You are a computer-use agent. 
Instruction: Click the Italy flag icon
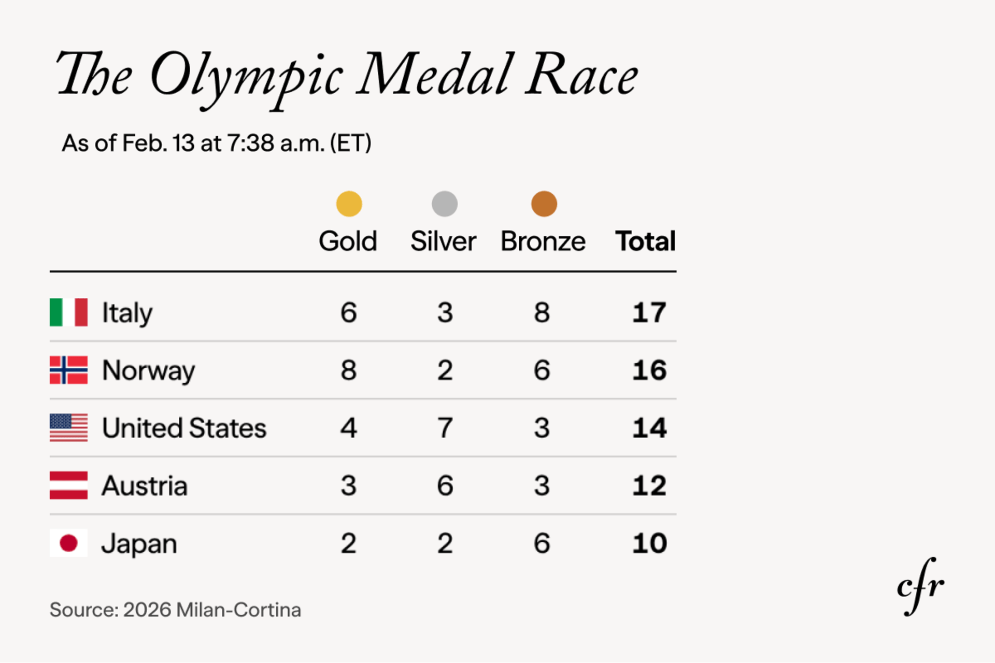click(x=68, y=312)
